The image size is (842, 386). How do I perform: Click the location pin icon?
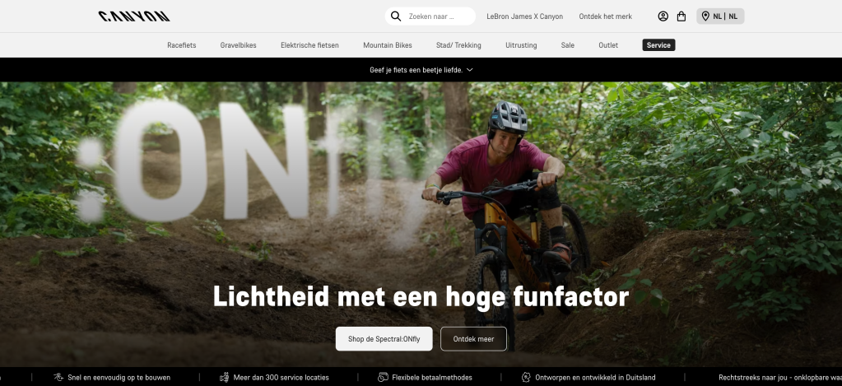[x=705, y=16]
